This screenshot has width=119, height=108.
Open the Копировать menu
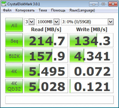tap(25, 10)
